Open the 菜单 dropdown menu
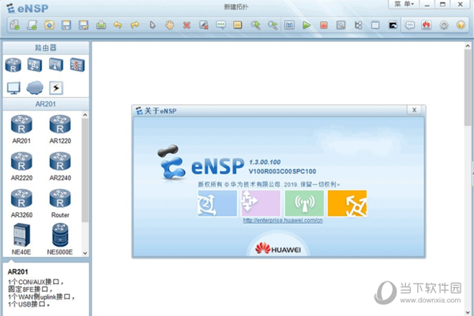 tap(404, 4)
